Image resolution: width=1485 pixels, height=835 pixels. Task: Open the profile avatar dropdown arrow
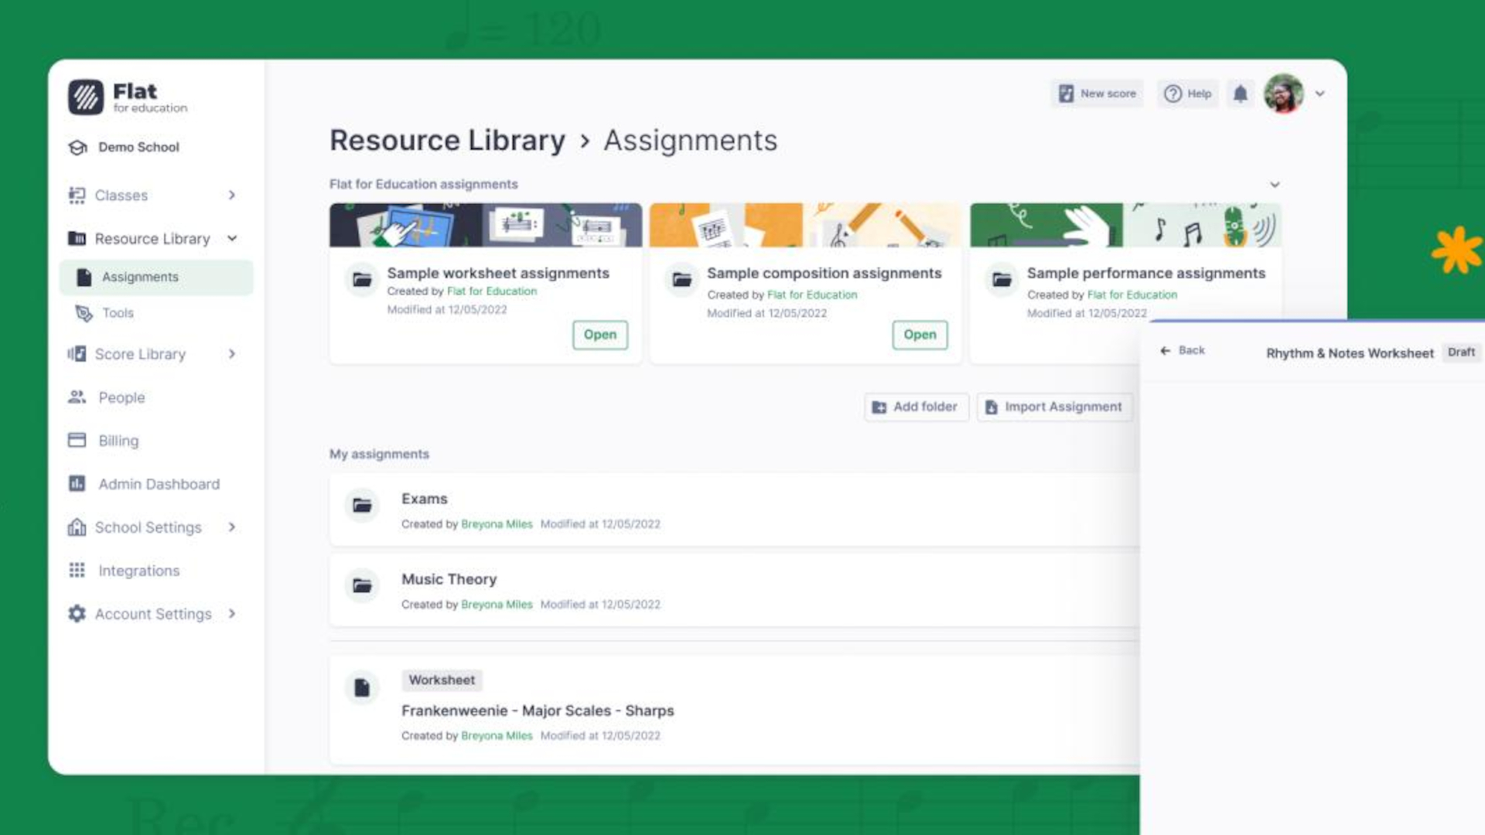pos(1319,94)
